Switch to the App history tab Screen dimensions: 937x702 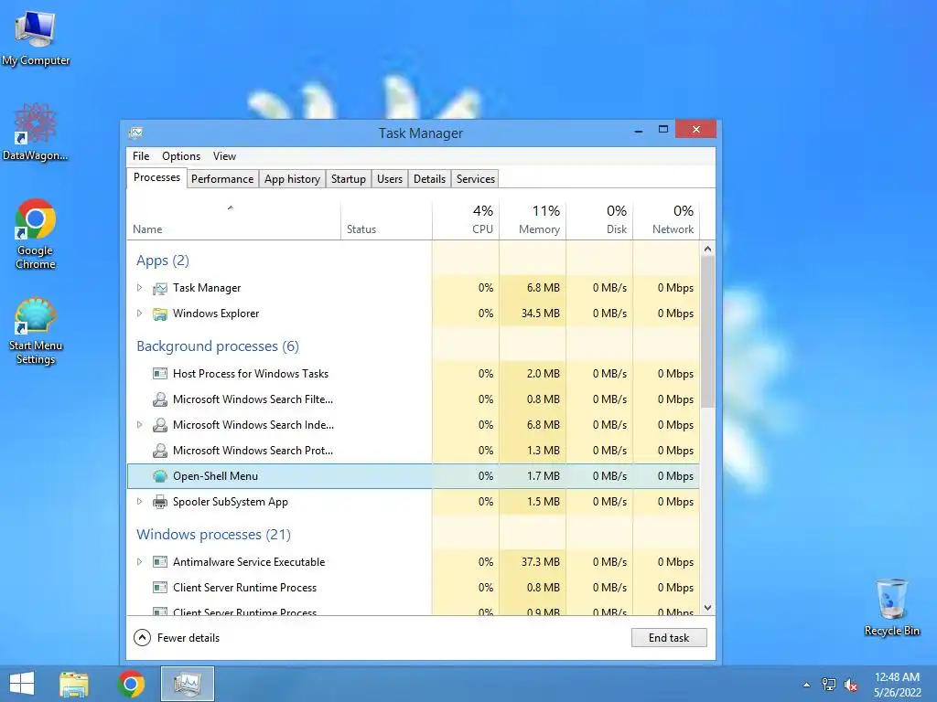click(292, 179)
